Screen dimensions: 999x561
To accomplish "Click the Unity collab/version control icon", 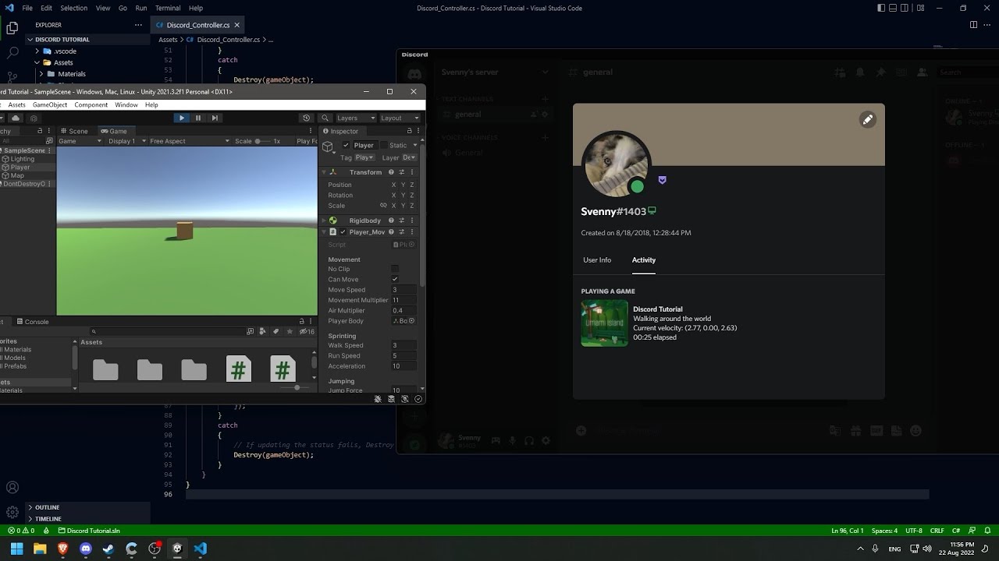I will [34, 118].
